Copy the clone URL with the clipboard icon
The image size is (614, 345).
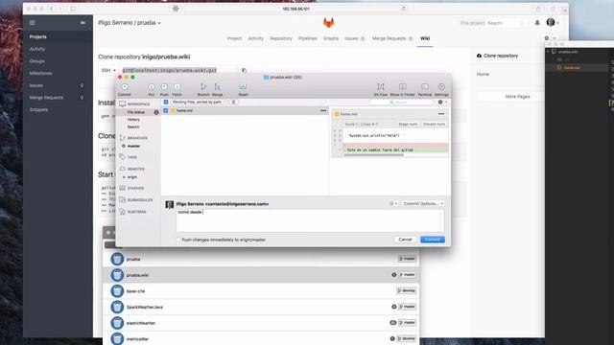244,70
